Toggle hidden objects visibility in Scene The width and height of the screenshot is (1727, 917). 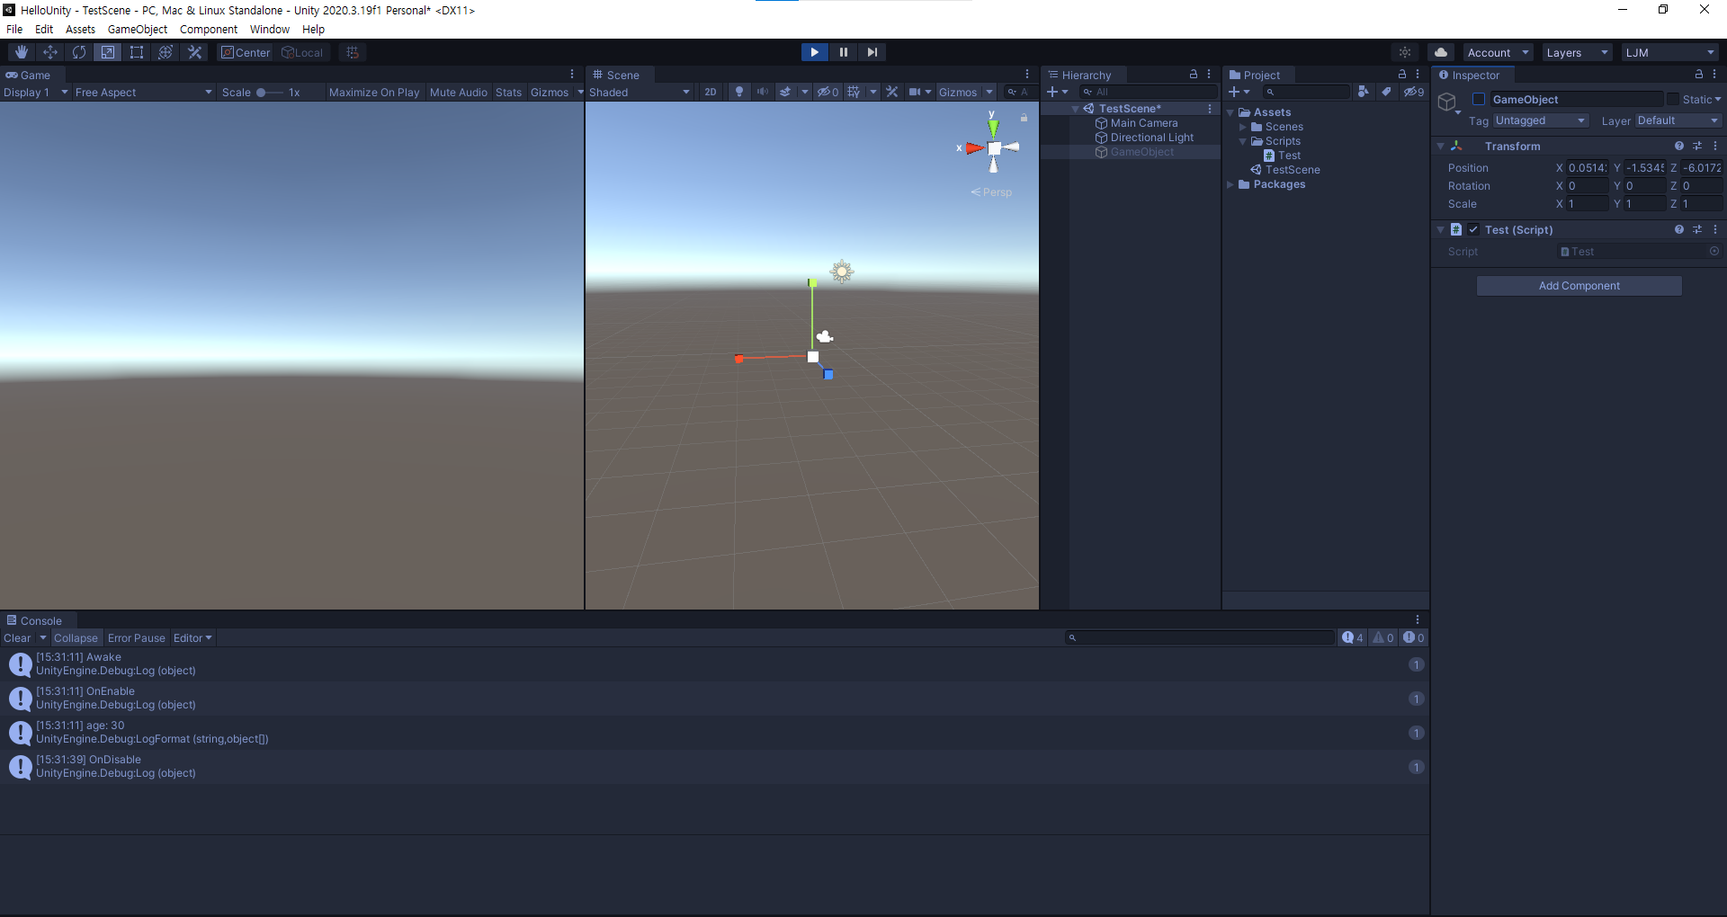click(828, 92)
